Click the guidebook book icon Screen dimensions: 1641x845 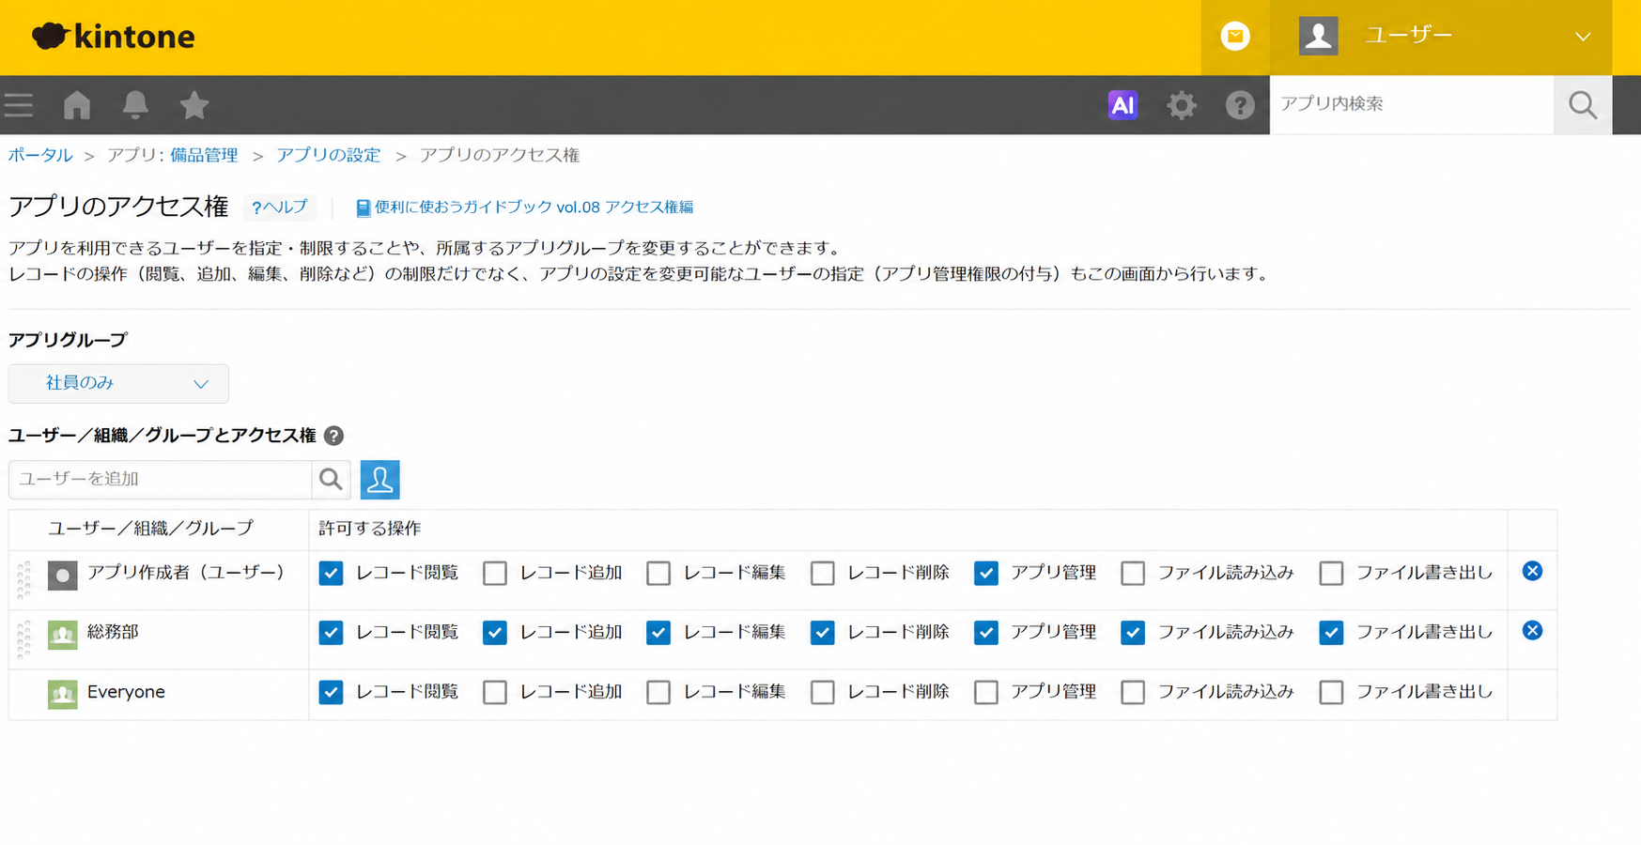[363, 208]
